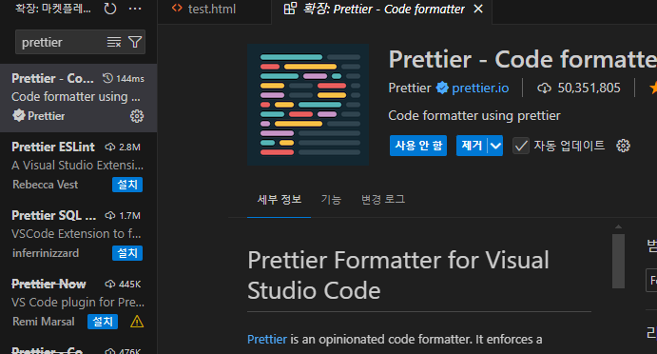657x354 pixels.
Task: Open the extension detail manage gear
Action: pos(623,146)
